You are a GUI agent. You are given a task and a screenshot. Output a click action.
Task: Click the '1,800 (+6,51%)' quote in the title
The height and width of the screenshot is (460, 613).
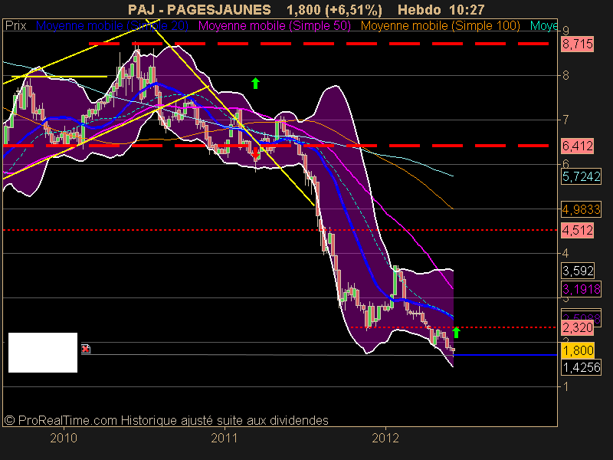tap(334, 9)
